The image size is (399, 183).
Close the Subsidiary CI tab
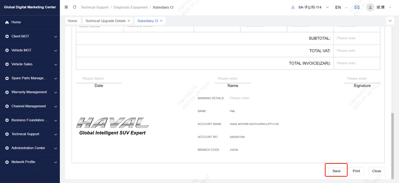click(161, 21)
